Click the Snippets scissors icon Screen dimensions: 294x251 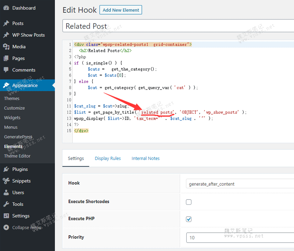coord(6,181)
